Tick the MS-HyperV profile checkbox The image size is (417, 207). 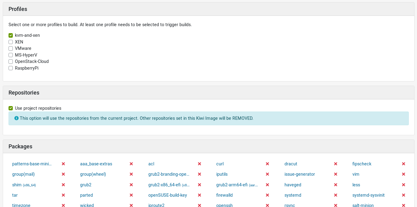(11, 55)
